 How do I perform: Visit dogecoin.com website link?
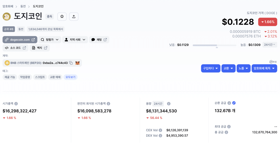click(20, 40)
